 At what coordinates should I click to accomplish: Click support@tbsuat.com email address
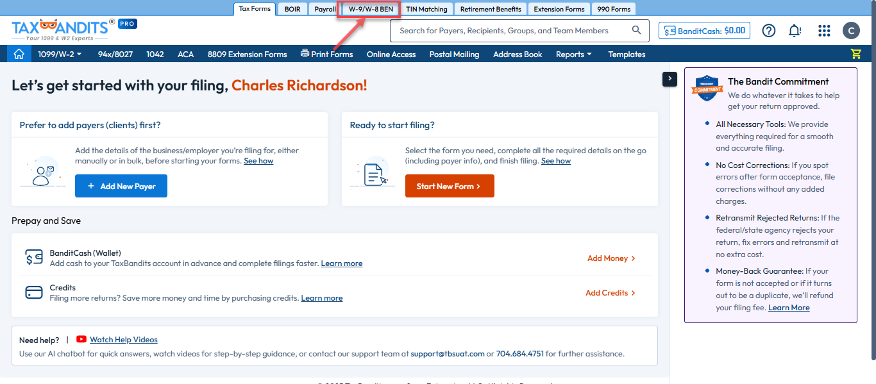pyautogui.click(x=447, y=353)
